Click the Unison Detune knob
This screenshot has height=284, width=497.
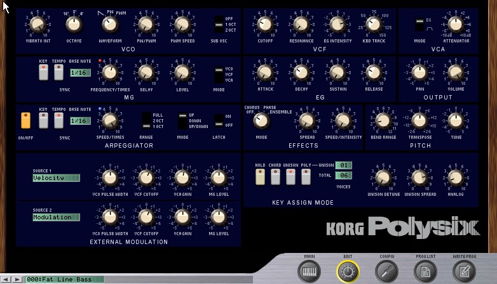tap(383, 177)
